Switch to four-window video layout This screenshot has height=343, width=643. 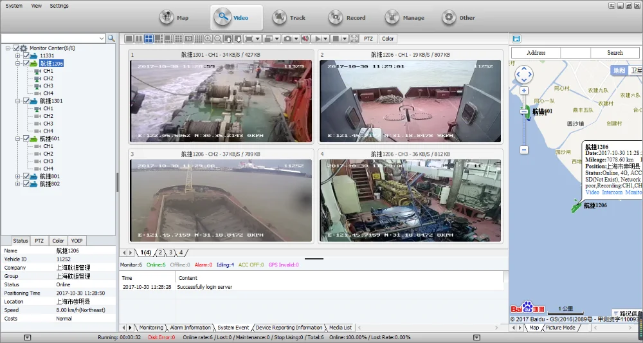click(x=149, y=39)
